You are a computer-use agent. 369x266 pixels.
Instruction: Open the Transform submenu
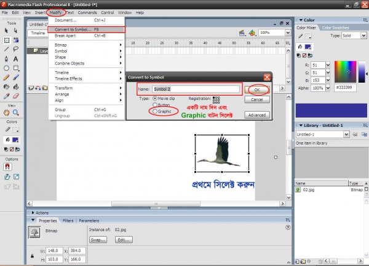click(x=86, y=88)
